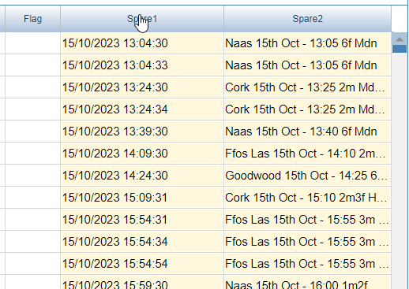
Task: Click the Flag cell in 14:24:30 row
Action: pyautogui.click(x=32, y=176)
